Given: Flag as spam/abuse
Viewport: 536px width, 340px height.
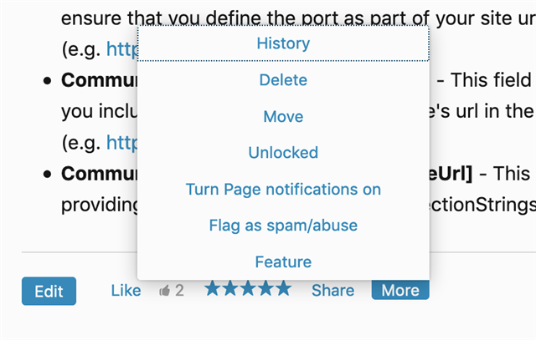Looking at the screenshot, I should tap(283, 226).
